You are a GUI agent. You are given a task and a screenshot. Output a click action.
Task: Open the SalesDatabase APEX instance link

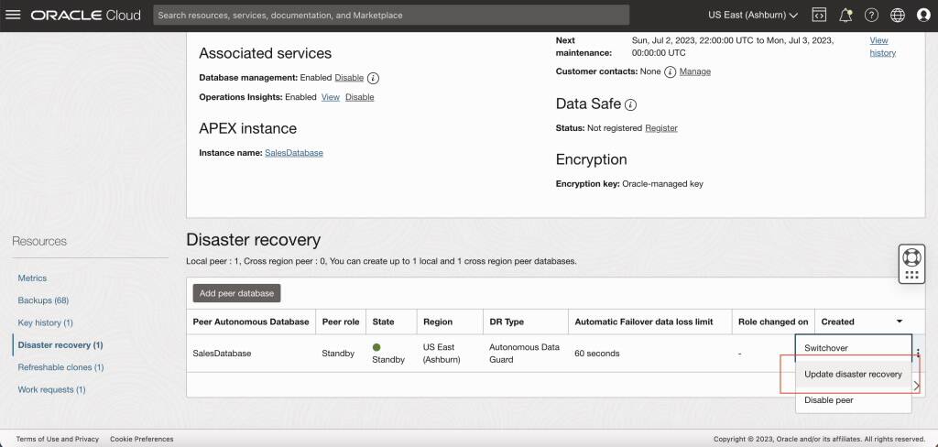pyautogui.click(x=294, y=153)
